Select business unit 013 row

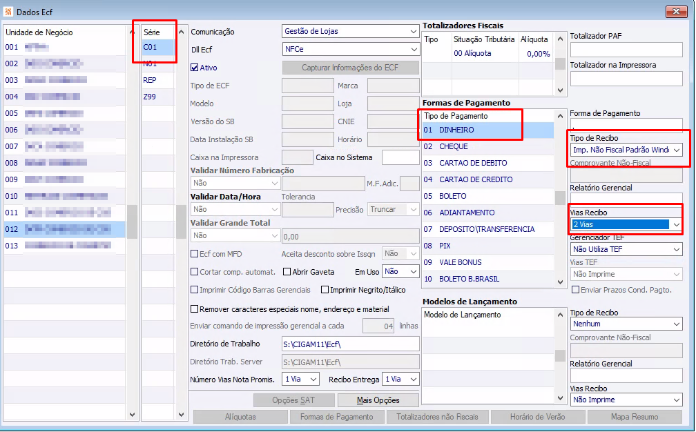[x=65, y=246]
